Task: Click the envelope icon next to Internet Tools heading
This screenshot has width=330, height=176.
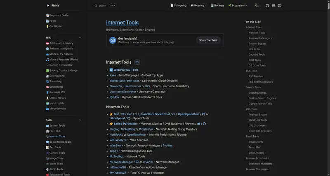Action: click(x=137, y=63)
